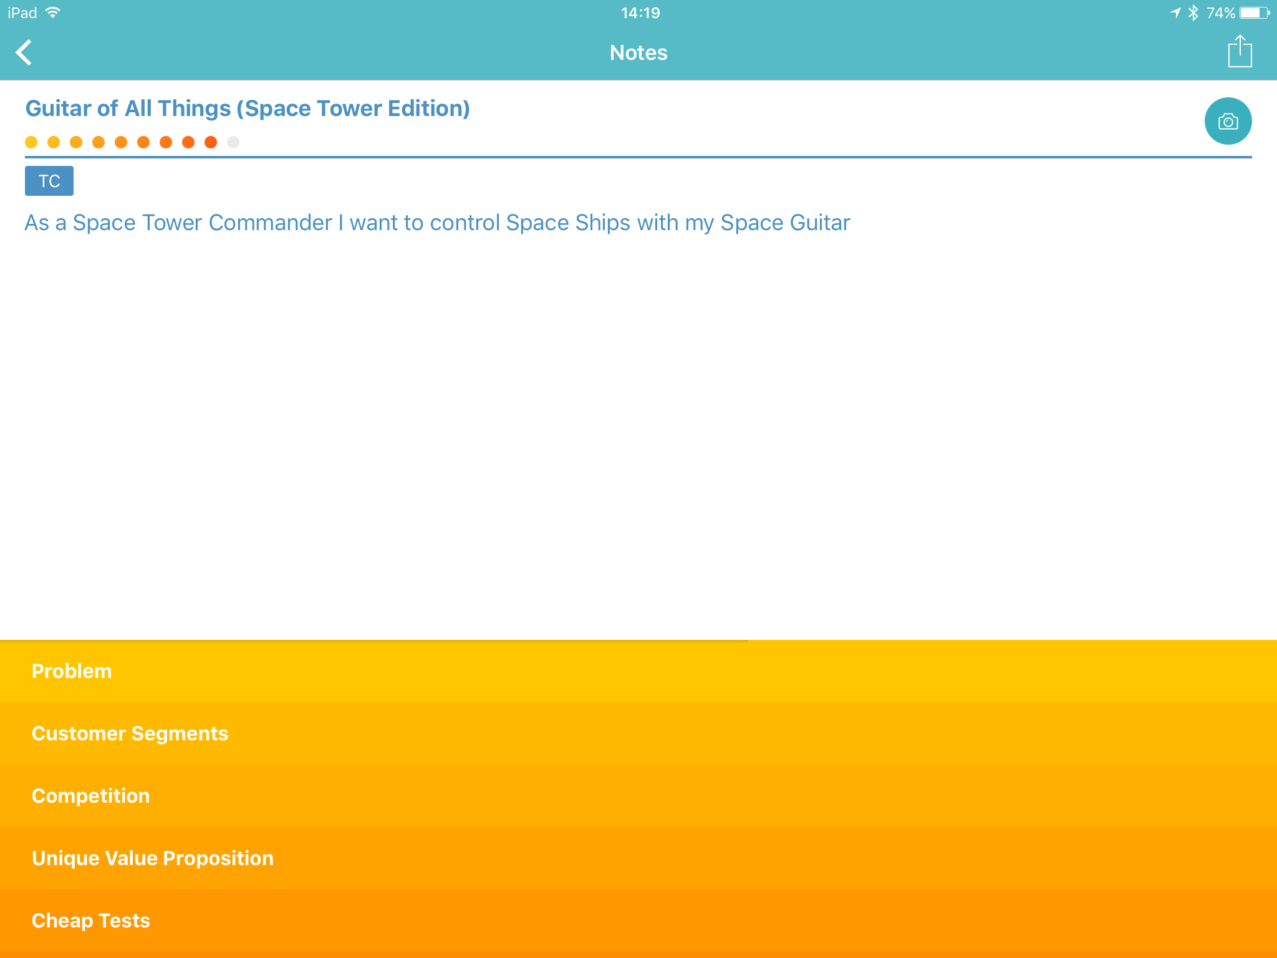Screen dimensions: 1277x958
Task: Click the Bluetooth status icon
Action: (x=1193, y=12)
